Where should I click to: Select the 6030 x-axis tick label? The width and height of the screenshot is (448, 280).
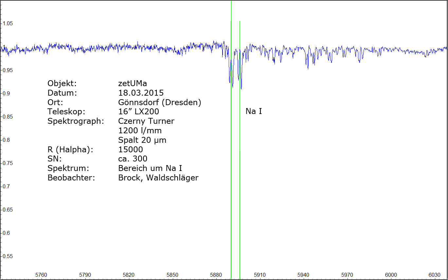click(435, 274)
